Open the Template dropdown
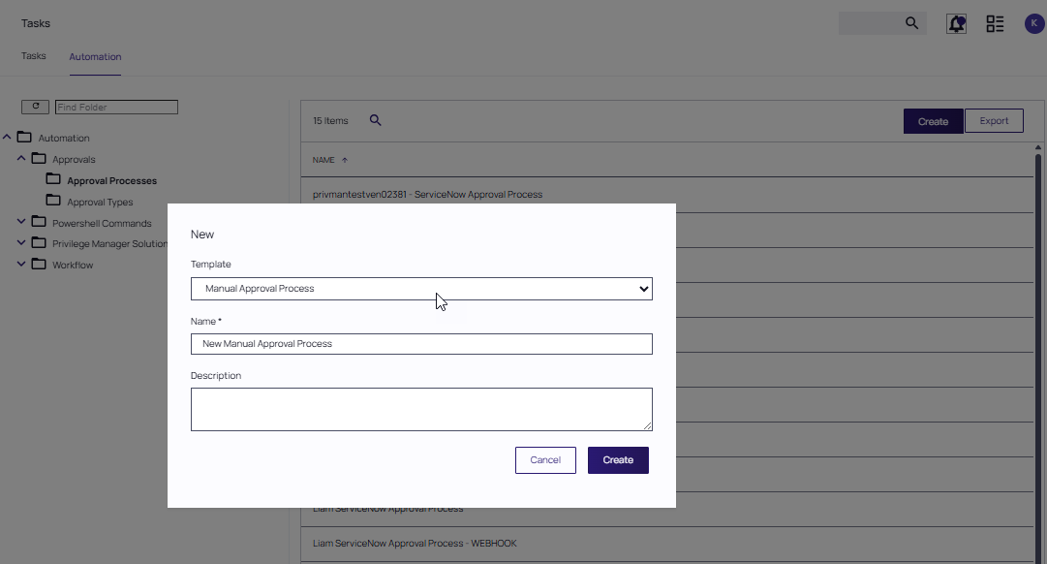1047x564 pixels. (x=421, y=289)
